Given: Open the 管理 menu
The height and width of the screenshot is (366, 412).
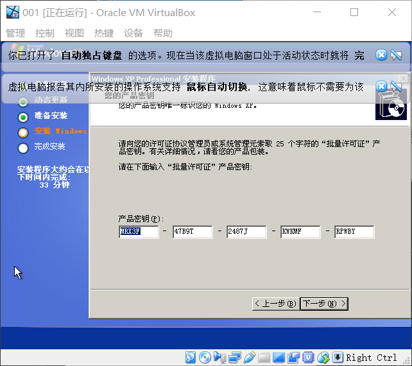Looking at the screenshot, I should click(15, 33).
